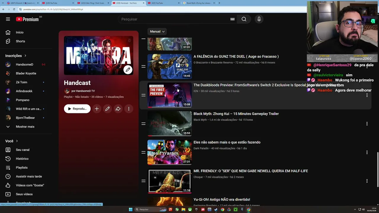
Task: Open options for MR. FRIENDLY video
Action: (367, 181)
